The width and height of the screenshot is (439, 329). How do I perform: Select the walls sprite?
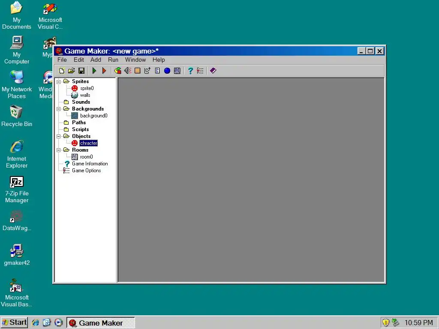click(x=85, y=95)
